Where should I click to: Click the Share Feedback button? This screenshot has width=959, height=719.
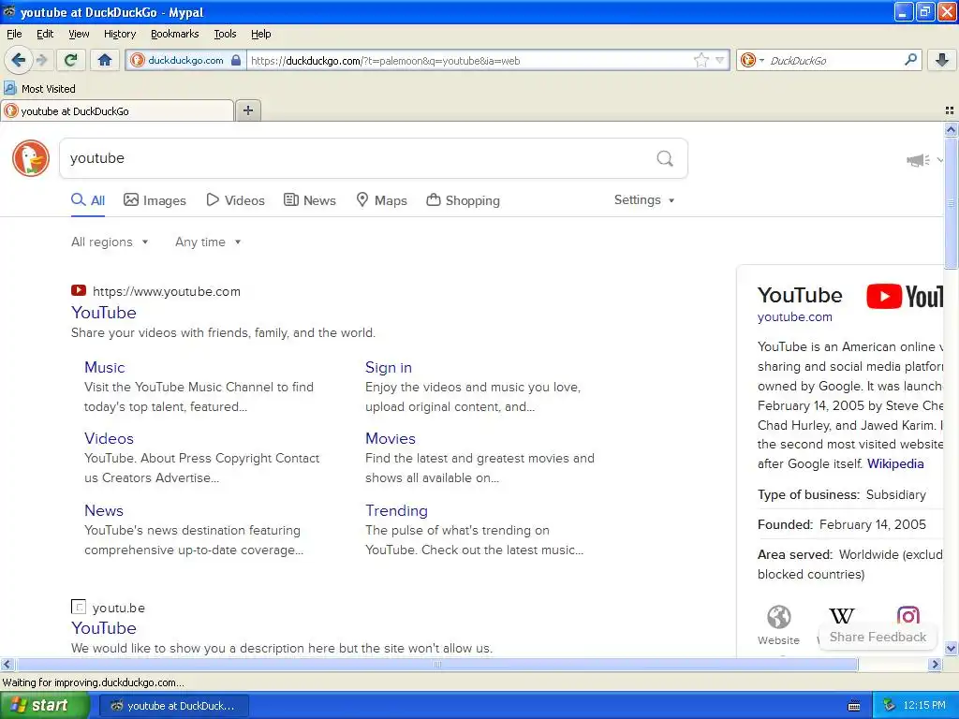coord(878,637)
